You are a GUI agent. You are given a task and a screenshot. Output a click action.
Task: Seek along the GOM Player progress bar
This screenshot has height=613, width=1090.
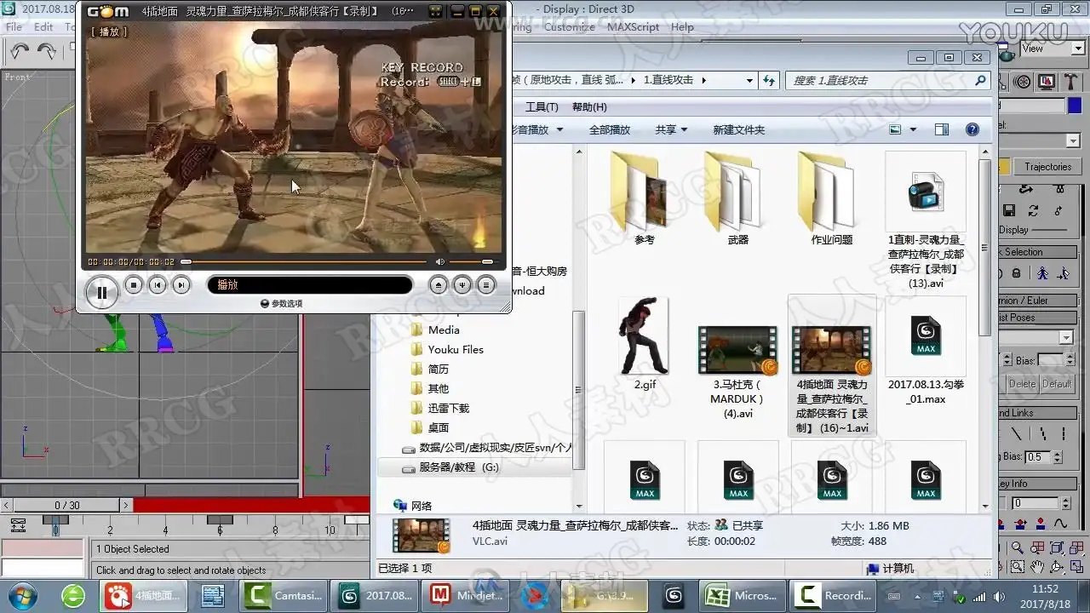point(303,261)
